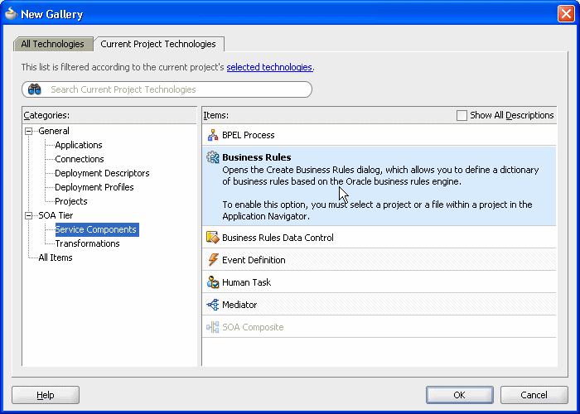580x414 pixels.
Task: Focus the Search Current Project Technologies field
Action: pos(167,89)
